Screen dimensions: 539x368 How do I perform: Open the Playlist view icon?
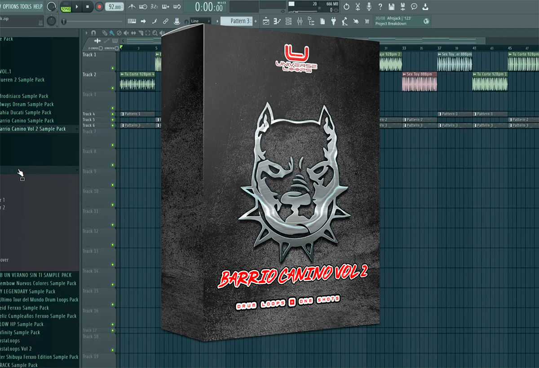click(266, 21)
